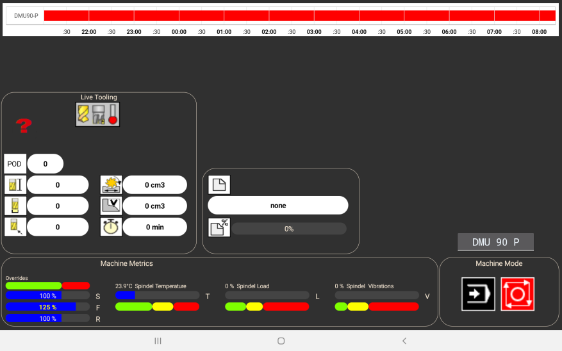The image size is (562, 351).
Task: Click the red thermometer icon in Live Tooling
Action: [x=113, y=114]
